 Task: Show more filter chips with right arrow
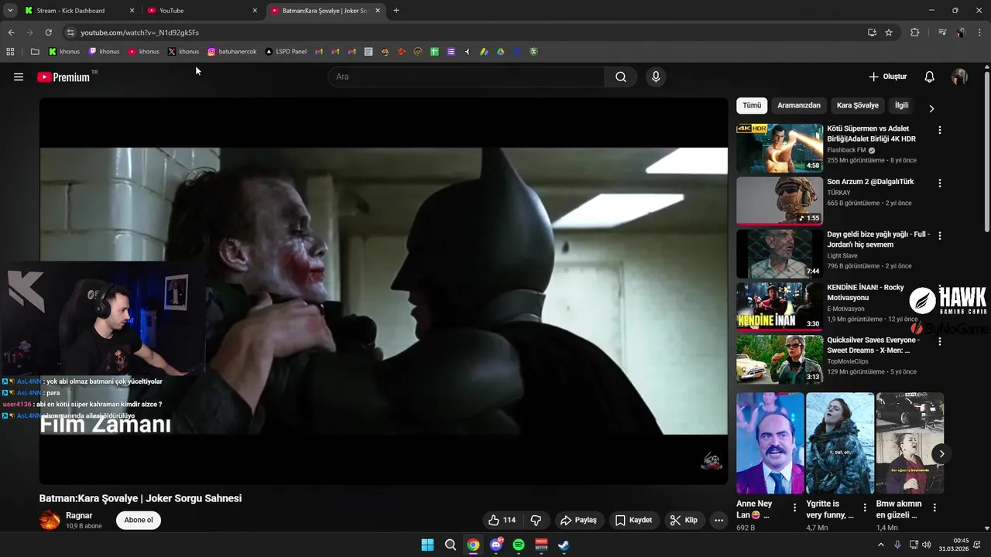pyautogui.click(x=931, y=108)
